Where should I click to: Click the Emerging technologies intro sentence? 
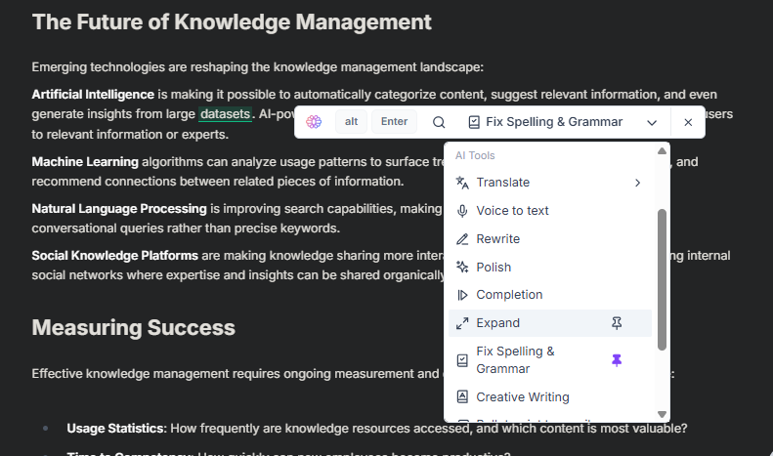[258, 67]
